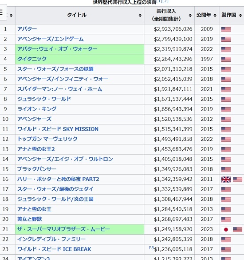Sort by 興行収入 column arrows
This screenshot has height=260, width=244.
point(190,16)
